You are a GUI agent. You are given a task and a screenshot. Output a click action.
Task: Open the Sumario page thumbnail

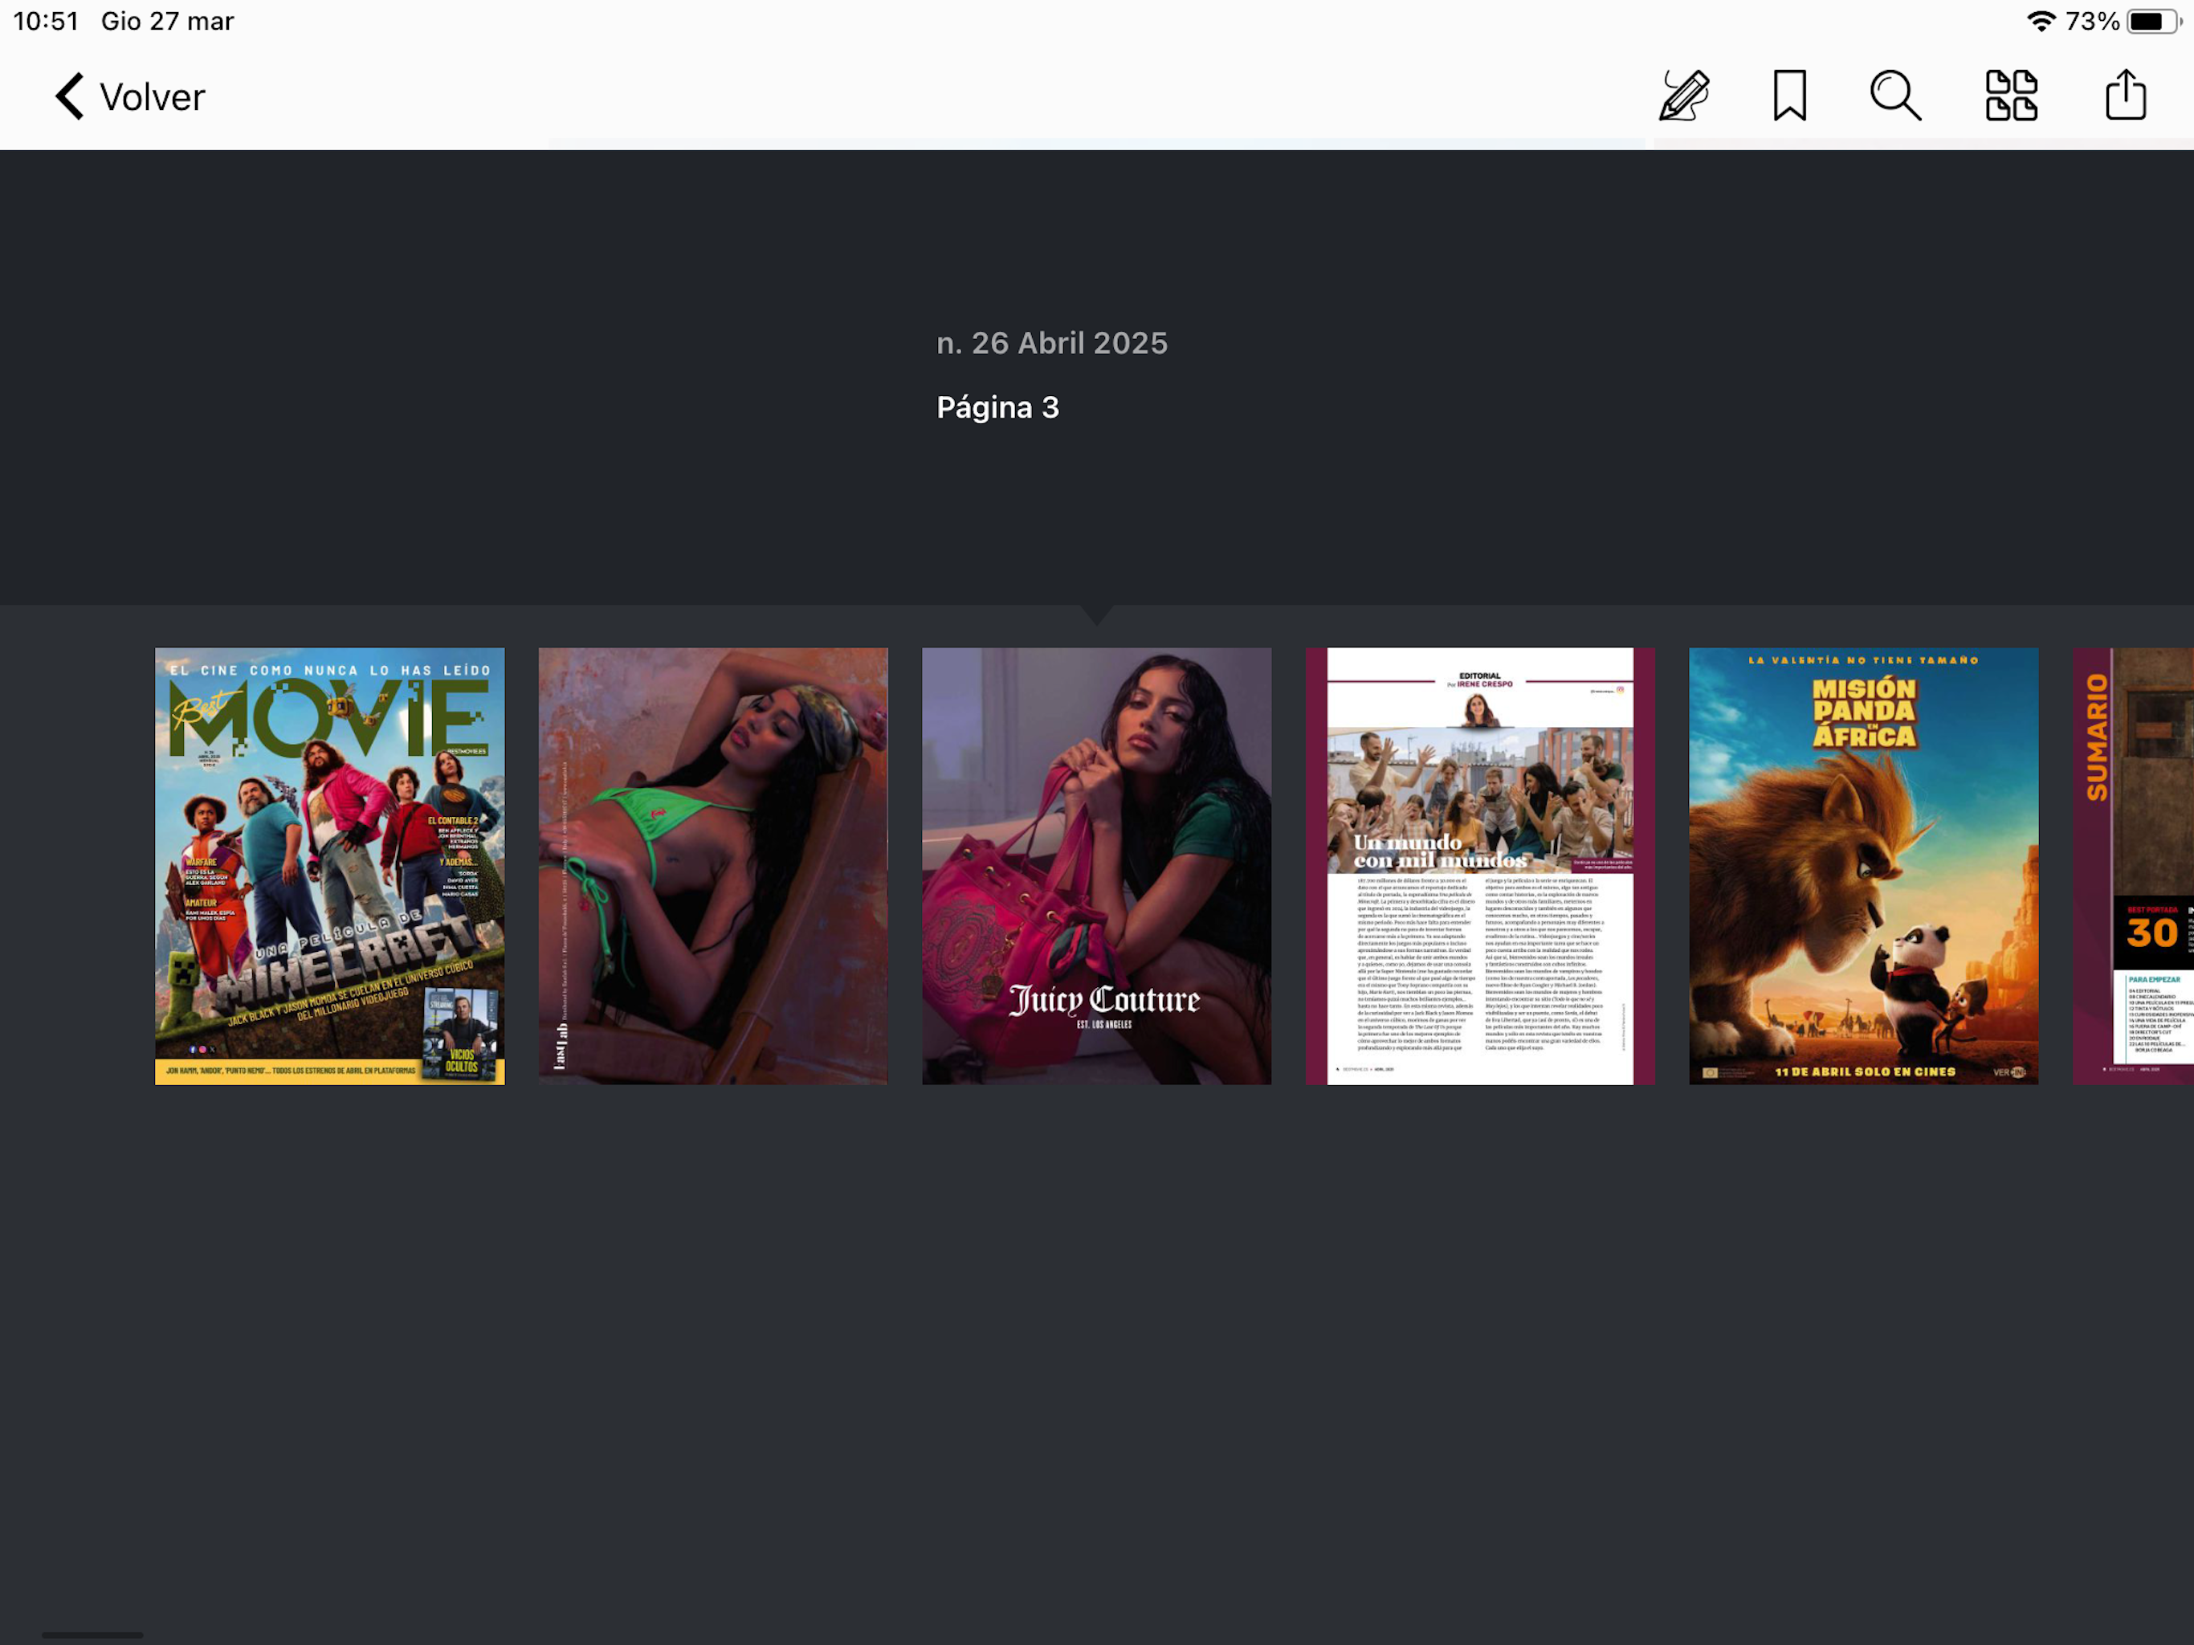coord(2134,866)
